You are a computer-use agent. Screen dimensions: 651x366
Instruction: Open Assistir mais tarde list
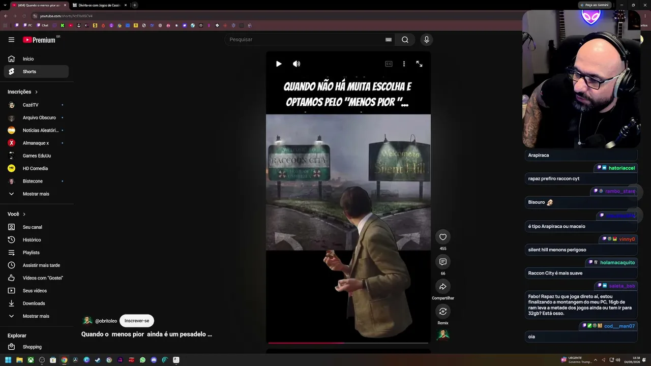(x=36, y=265)
